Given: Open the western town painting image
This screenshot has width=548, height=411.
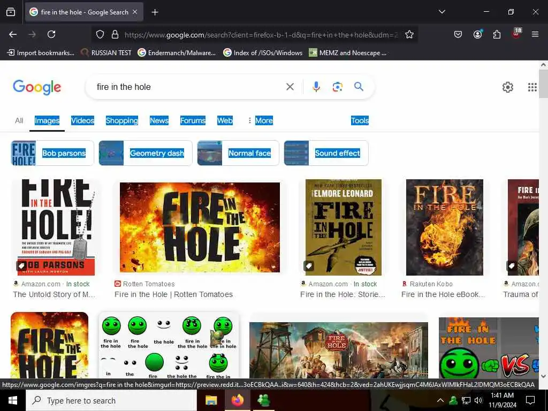Looking at the screenshot, I should pos(338,350).
